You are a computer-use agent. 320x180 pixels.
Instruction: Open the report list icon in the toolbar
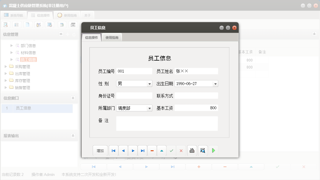(17, 24)
